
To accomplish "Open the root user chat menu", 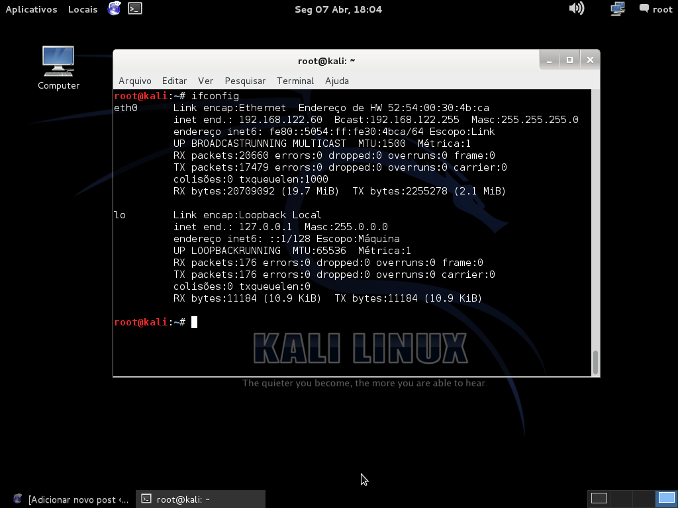I will tap(655, 9).
